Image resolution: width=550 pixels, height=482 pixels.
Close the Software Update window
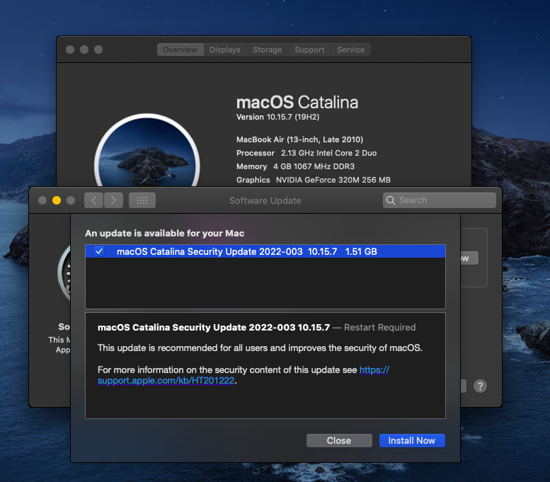pyautogui.click(x=42, y=200)
